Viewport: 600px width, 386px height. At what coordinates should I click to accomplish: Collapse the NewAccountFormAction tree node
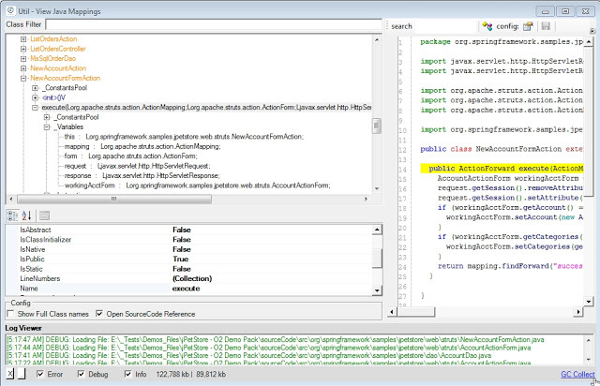point(22,78)
